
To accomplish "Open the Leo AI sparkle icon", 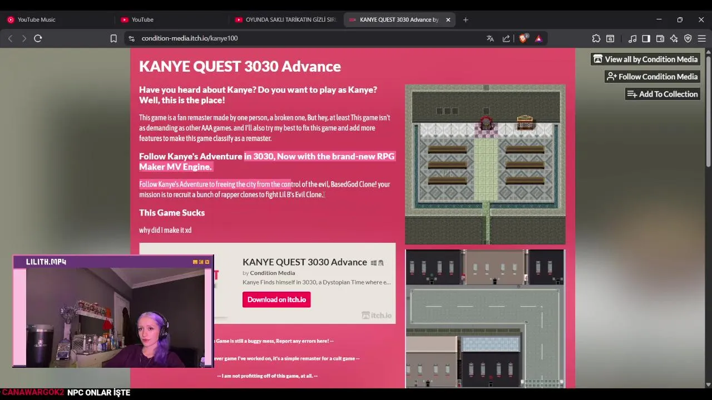I will (674, 38).
